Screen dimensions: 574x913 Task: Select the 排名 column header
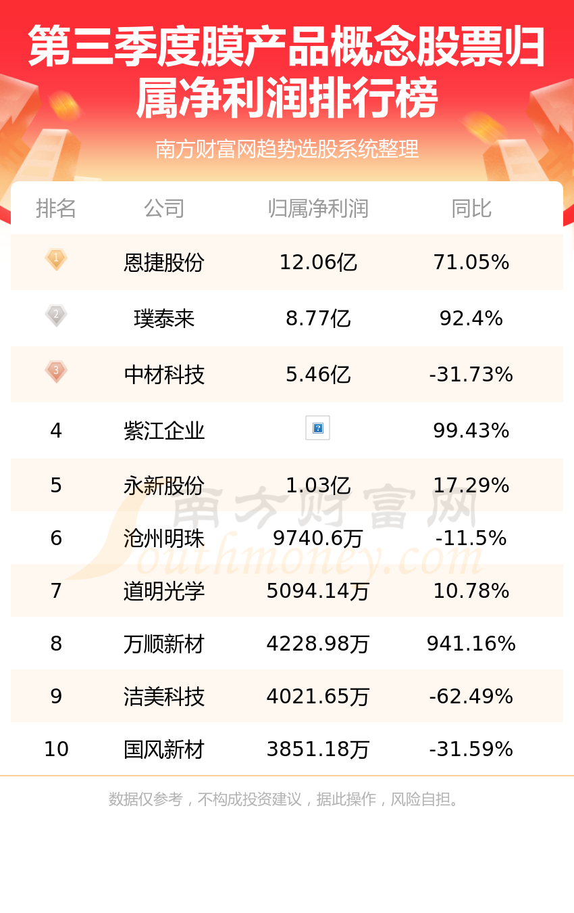[x=56, y=208]
